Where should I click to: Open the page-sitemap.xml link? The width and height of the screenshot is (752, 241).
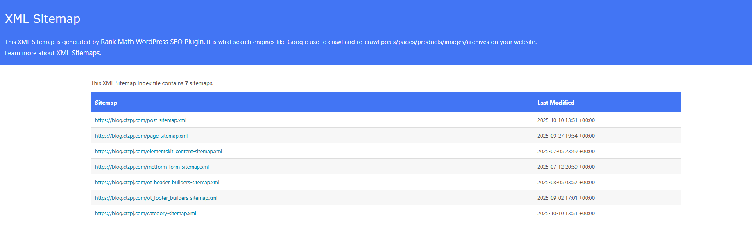click(141, 136)
